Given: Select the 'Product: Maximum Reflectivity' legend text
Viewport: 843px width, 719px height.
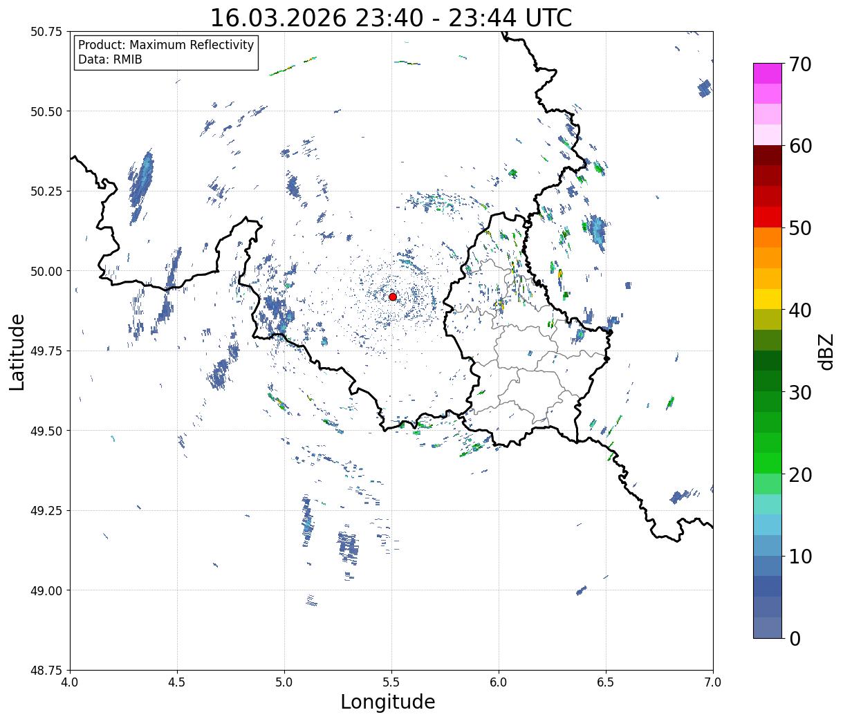Looking at the screenshot, I should coord(166,45).
